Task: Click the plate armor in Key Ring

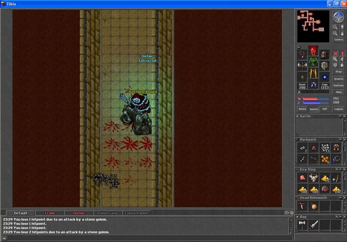Action: coord(314,178)
